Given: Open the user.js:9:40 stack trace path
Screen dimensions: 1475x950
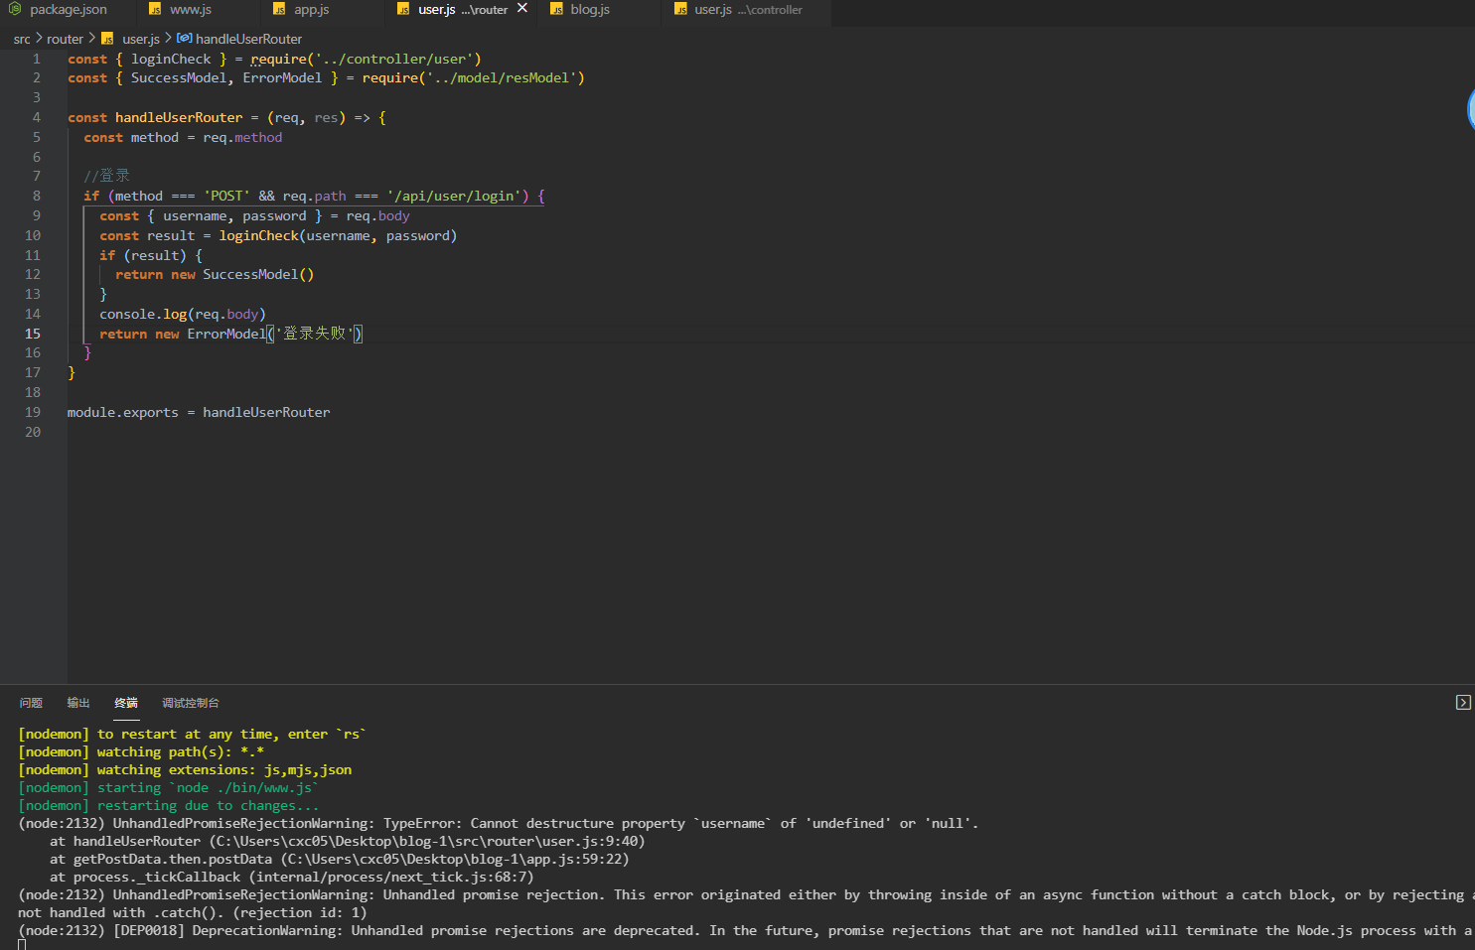Looking at the screenshot, I should click(427, 842).
